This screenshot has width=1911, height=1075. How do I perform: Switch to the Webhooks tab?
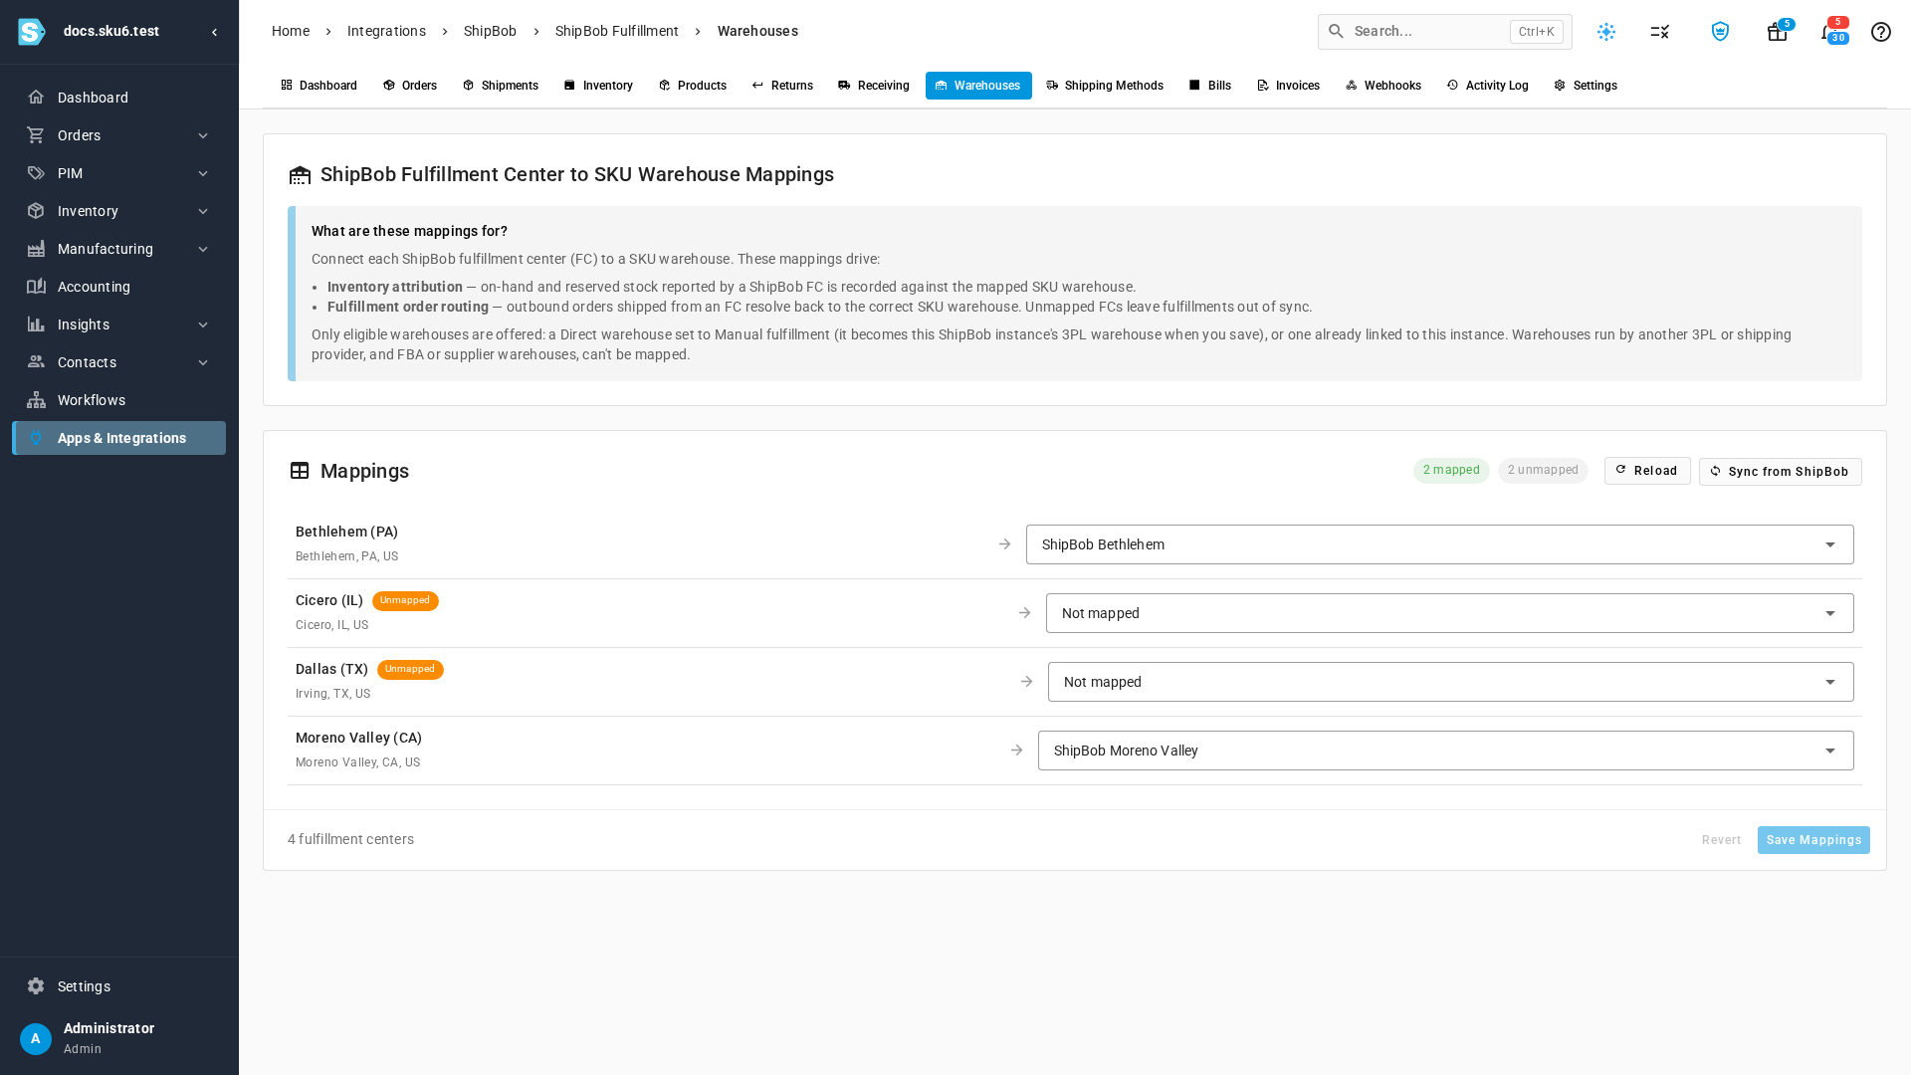tap(1382, 86)
